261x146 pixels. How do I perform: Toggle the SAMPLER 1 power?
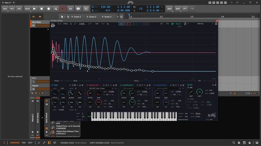click(87, 85)
